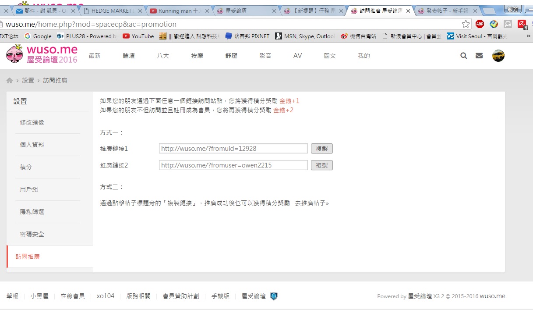Open messages via envelope icon
Image resolution: width=533 pixels, height=310 pixels.
tap(479, 56)
